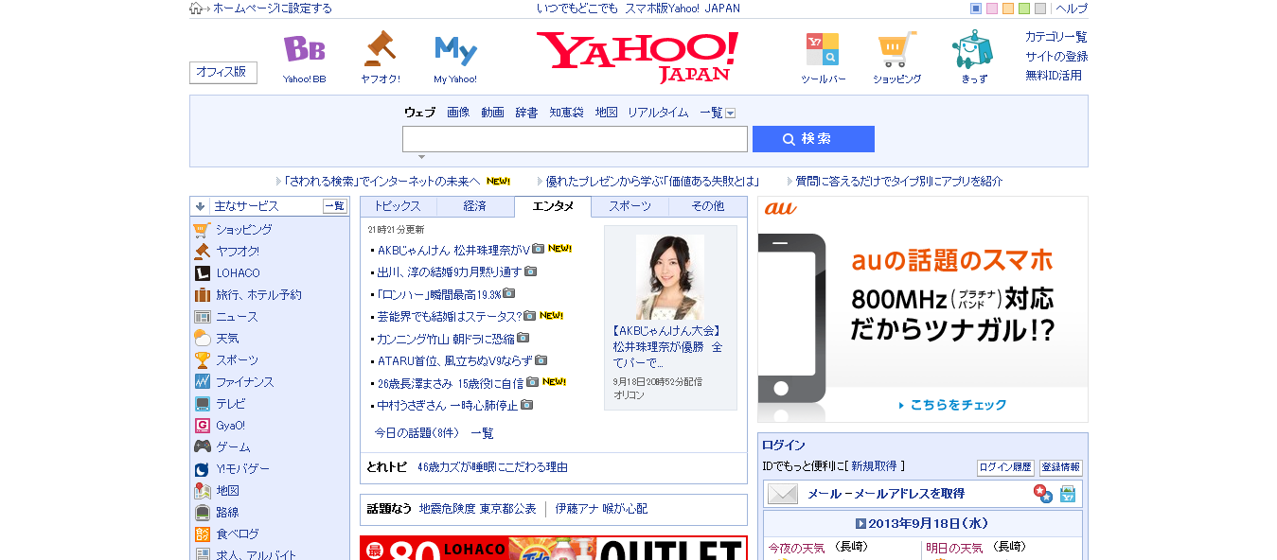Viewport: 1277px width, 560px height.
Task: Select the 動画 search type
Action: 492,113
